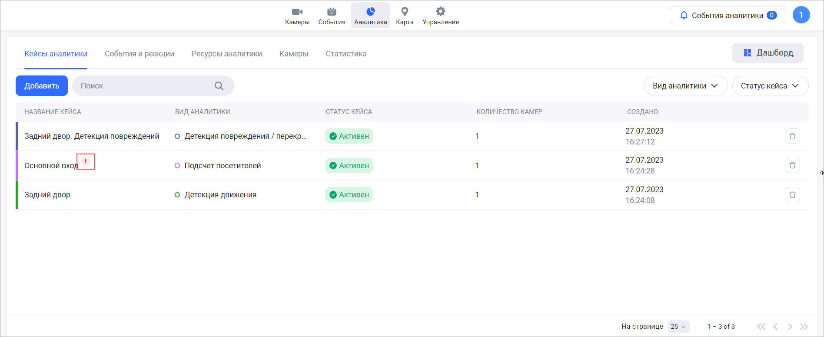Image resolution: width=824 pixels, height=337 pixels.
Task: Click the trash icon for Задний двор row
Action: [792, 195]
